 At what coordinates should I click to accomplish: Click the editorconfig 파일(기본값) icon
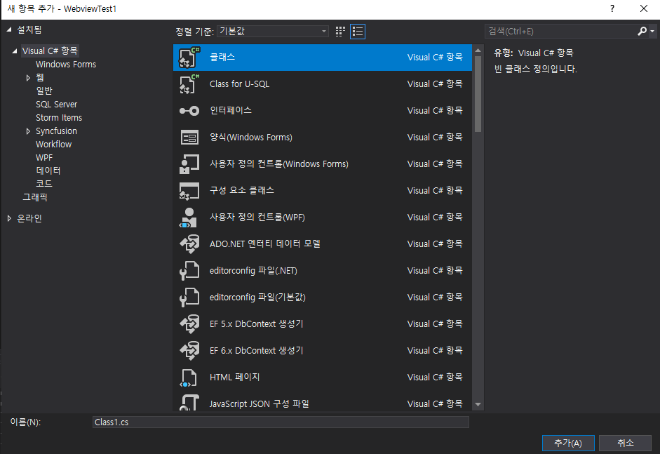tap(189, 298)
